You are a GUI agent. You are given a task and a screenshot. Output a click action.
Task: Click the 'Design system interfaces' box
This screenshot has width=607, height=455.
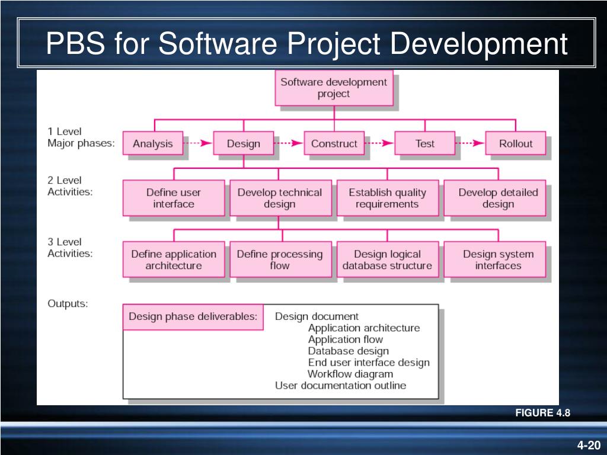(x=495, y=259)
